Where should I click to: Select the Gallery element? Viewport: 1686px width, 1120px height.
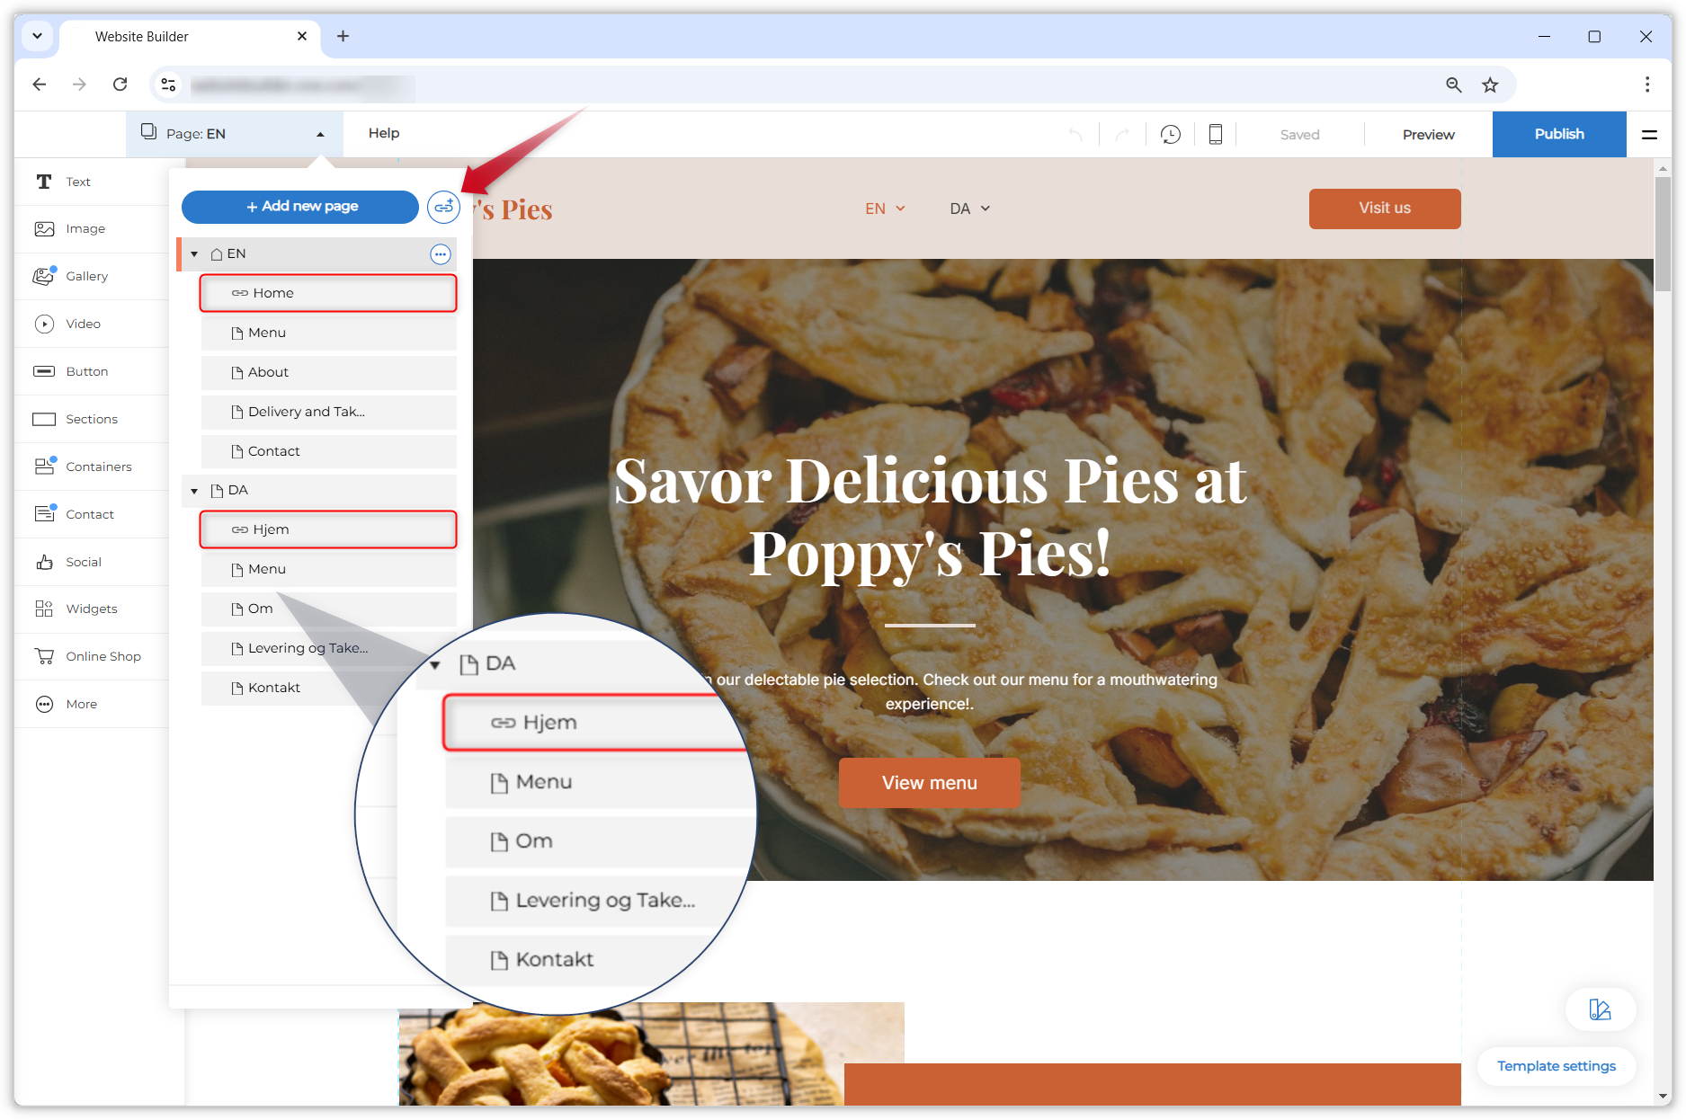pos(86,276)
